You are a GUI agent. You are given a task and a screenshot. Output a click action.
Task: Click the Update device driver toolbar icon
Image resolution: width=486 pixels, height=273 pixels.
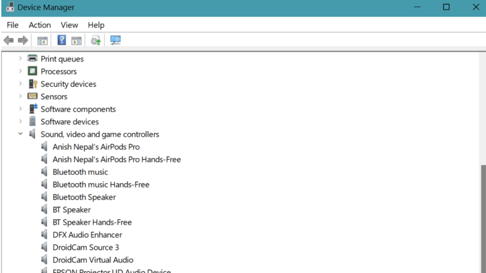pyautogui.click(x=96, y=41)
